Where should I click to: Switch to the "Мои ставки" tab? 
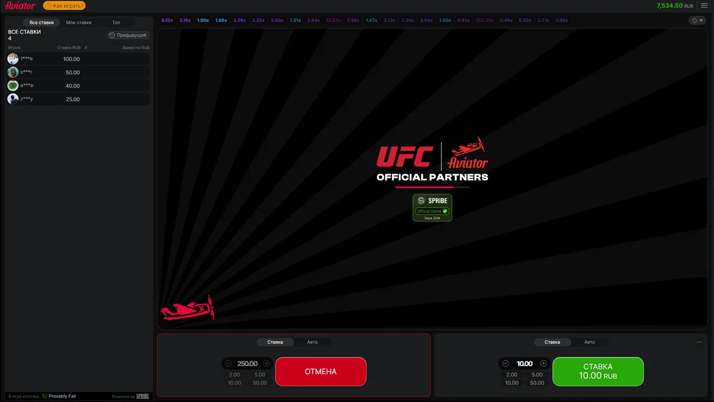(79, 22)
